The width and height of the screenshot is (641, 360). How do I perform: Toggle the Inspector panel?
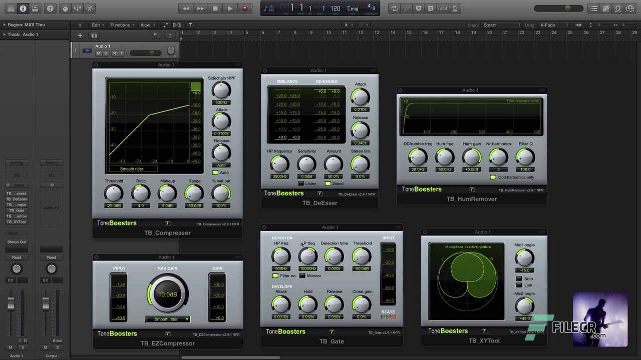tap(23, 8)
